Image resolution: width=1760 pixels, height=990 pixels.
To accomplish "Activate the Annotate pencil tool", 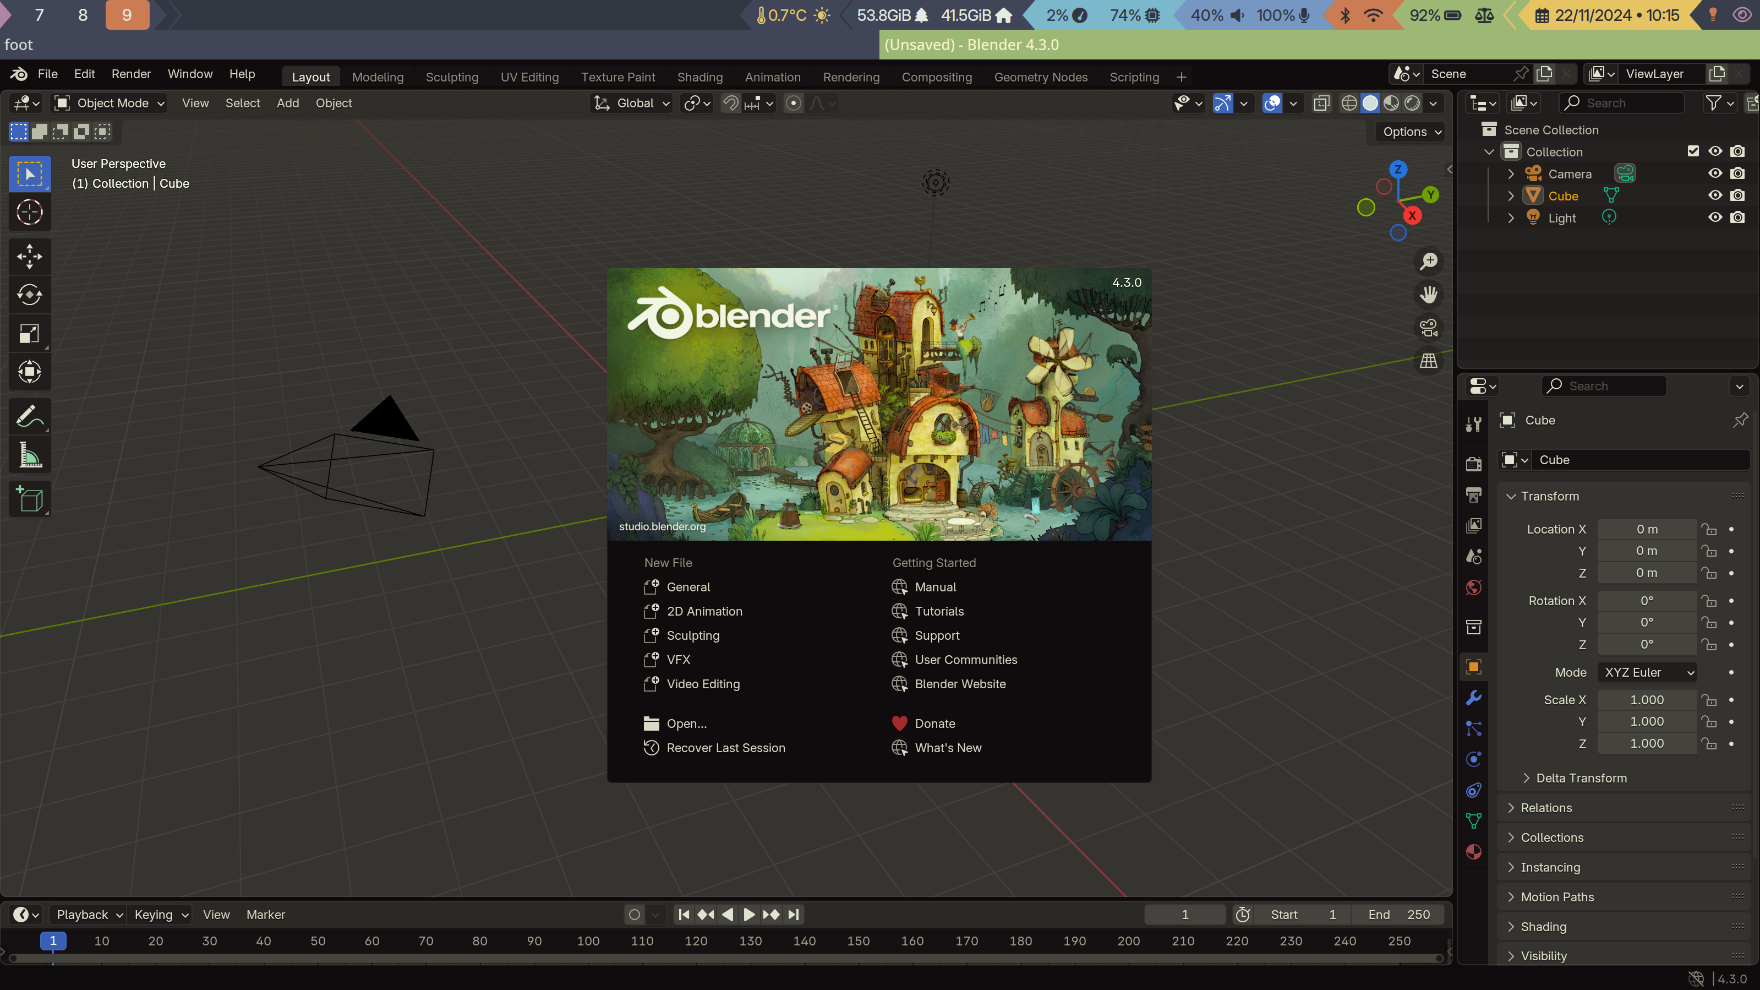I will [x=29, y=416].
